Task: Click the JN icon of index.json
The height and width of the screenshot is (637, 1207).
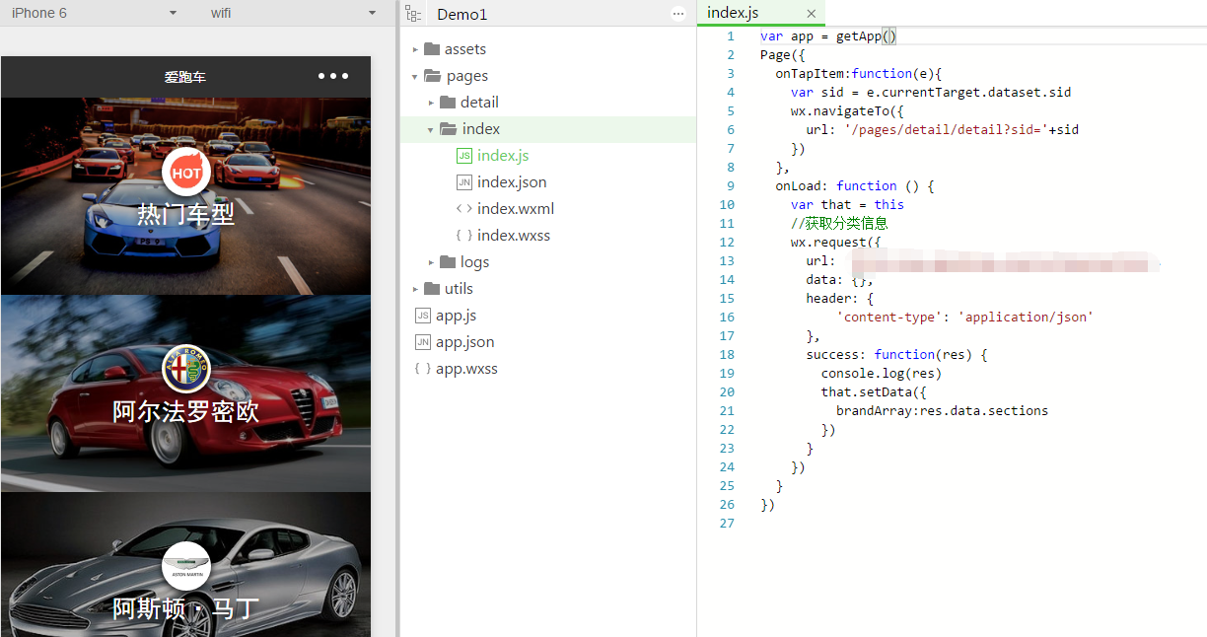Action: click(463, 182)
